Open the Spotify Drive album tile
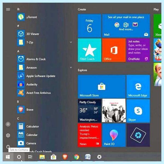 coord(114,111)
